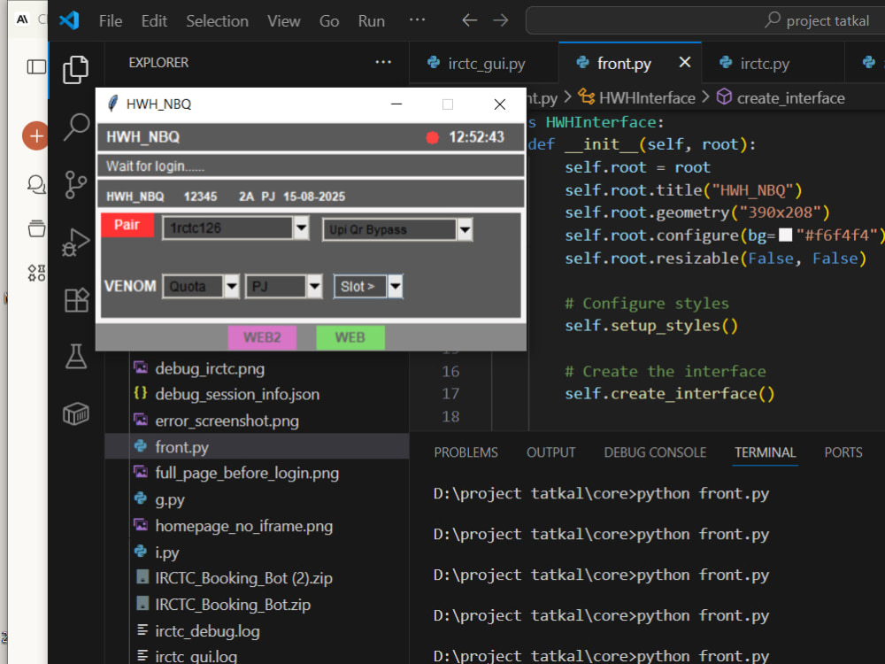
Task: Open the Extensions view icon
Action: point(76,300)
